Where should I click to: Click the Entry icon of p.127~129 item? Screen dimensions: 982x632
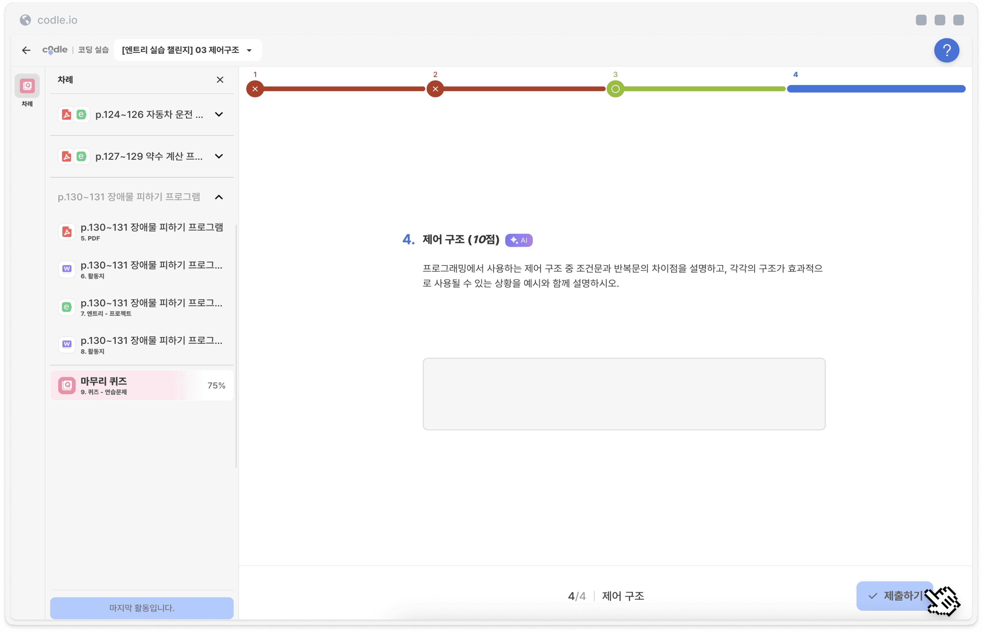(x=81, y=156)
